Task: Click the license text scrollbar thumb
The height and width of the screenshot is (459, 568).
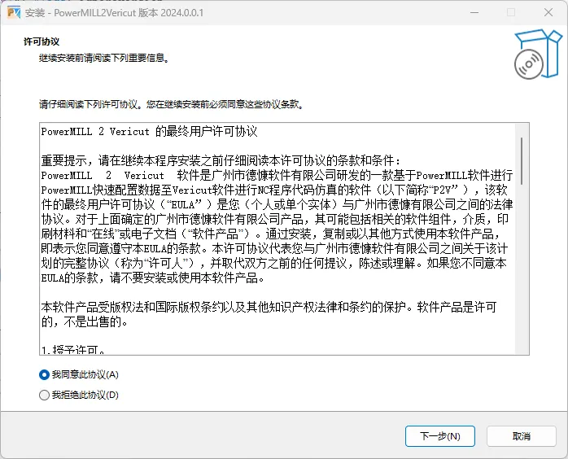Action: [x=522, y=161]
